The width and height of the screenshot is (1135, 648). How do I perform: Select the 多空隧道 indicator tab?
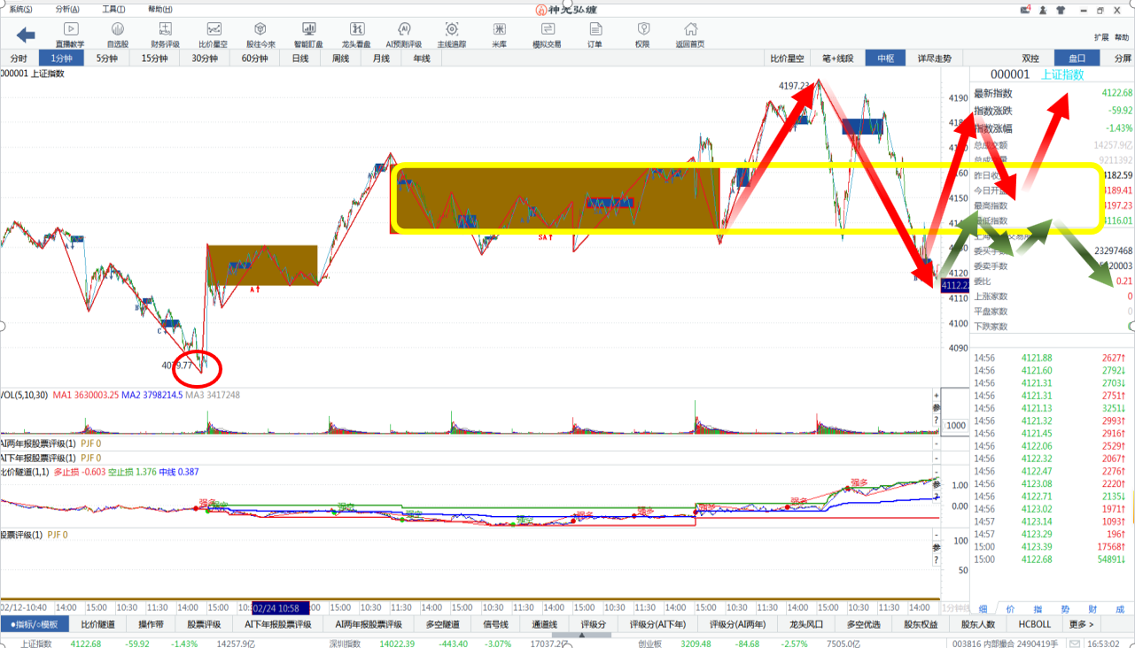click(442, 624)
